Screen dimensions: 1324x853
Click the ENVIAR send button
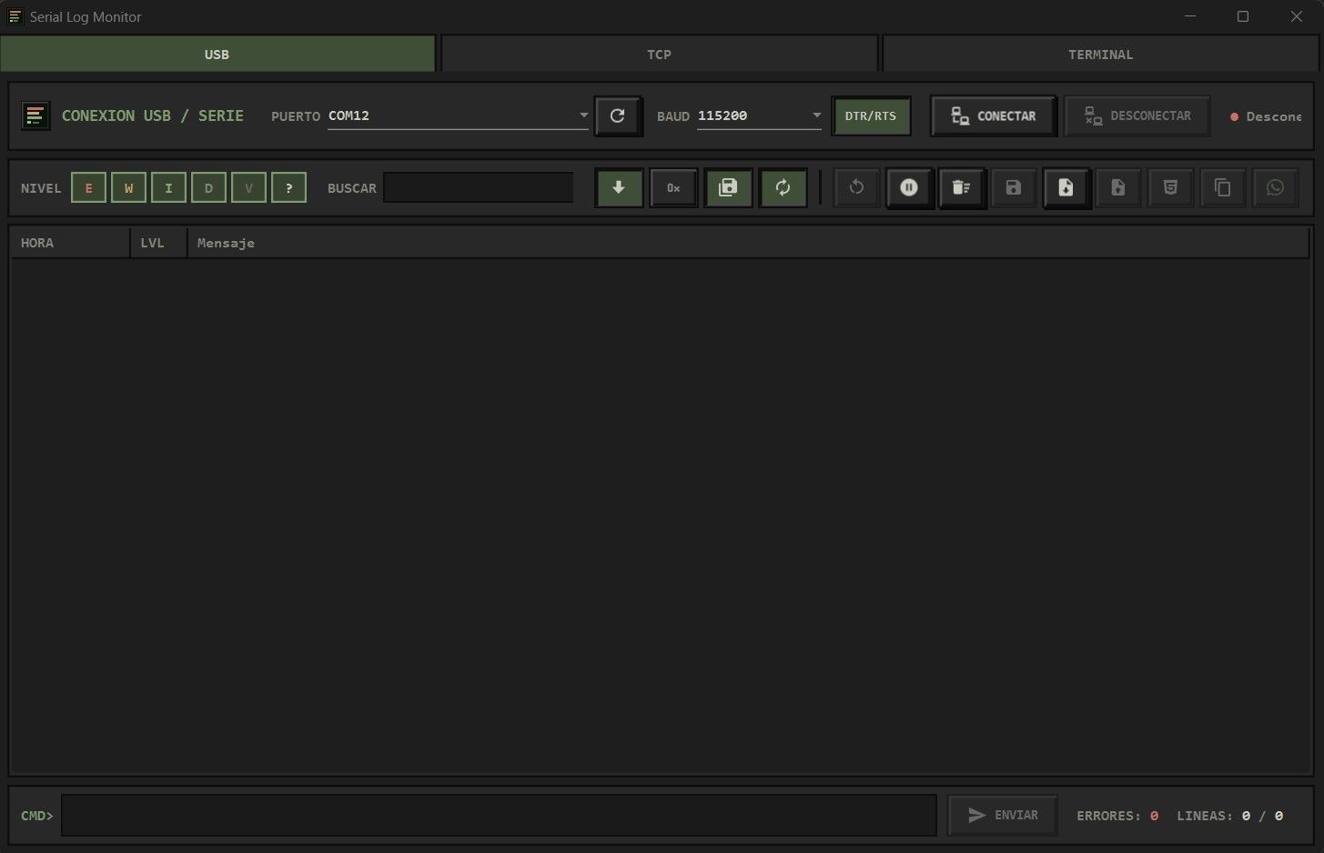click(1003, 816)
